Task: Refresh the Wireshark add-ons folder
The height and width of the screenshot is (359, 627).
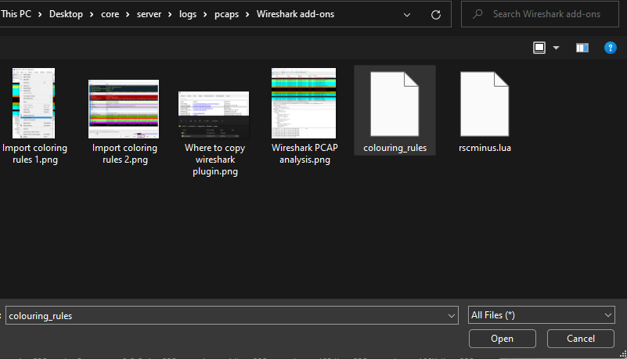Action: point(436,15)
